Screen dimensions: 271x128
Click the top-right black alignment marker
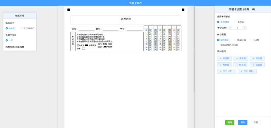tap(183, 10)
